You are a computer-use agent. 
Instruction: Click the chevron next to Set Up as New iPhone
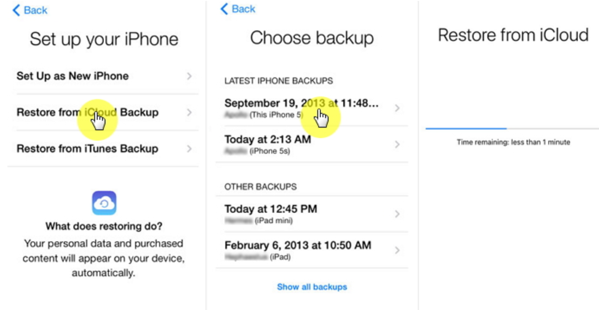click(188, 76)
